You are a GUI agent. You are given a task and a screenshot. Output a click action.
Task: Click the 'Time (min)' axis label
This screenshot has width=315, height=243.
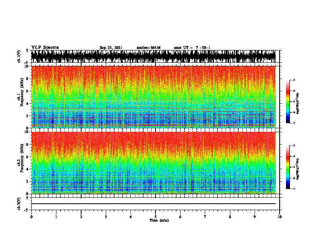pyautogui.click(x=159, y=220)
